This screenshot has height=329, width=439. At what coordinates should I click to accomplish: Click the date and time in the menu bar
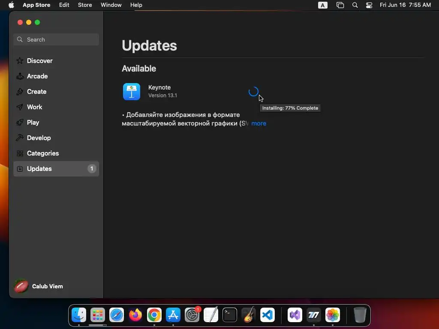click(405, 5)
